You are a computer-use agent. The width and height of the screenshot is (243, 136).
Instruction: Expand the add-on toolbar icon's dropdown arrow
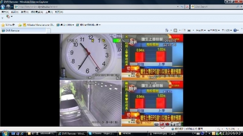pos(12,17)
